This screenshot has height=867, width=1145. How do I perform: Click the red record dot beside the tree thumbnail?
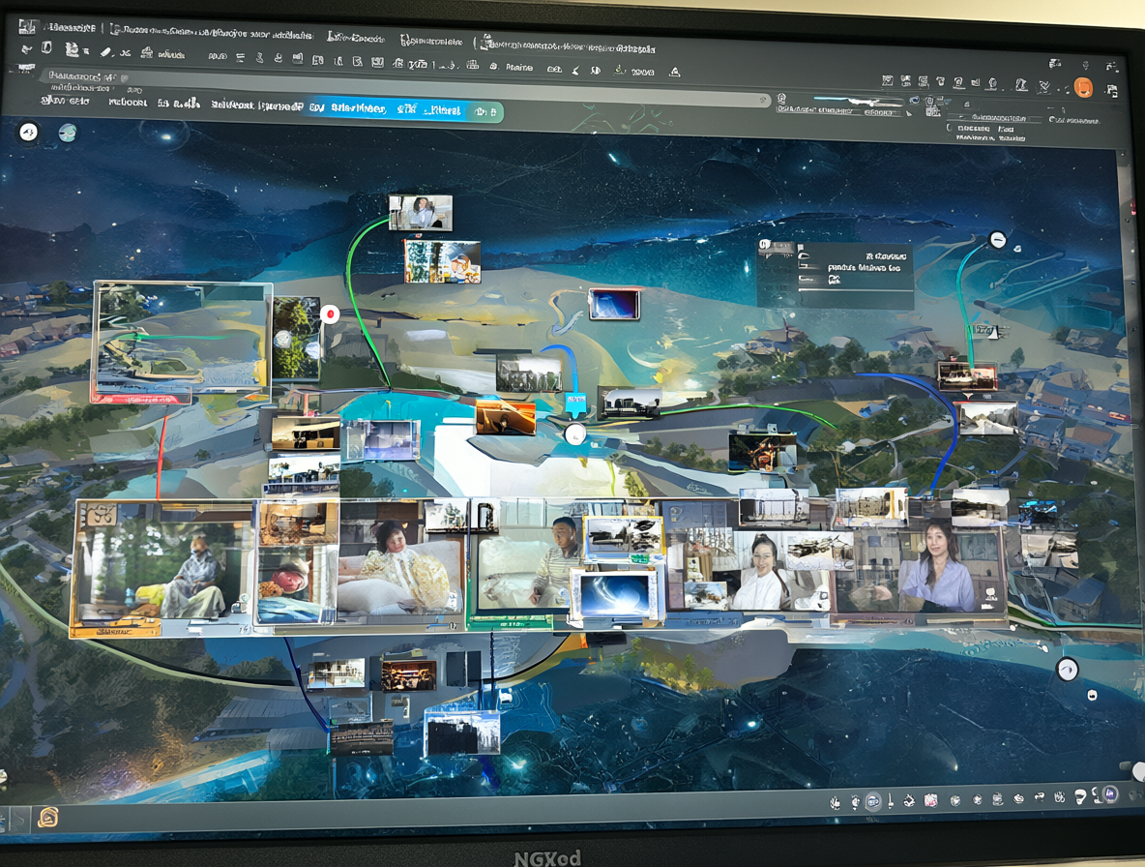(330, 314)
